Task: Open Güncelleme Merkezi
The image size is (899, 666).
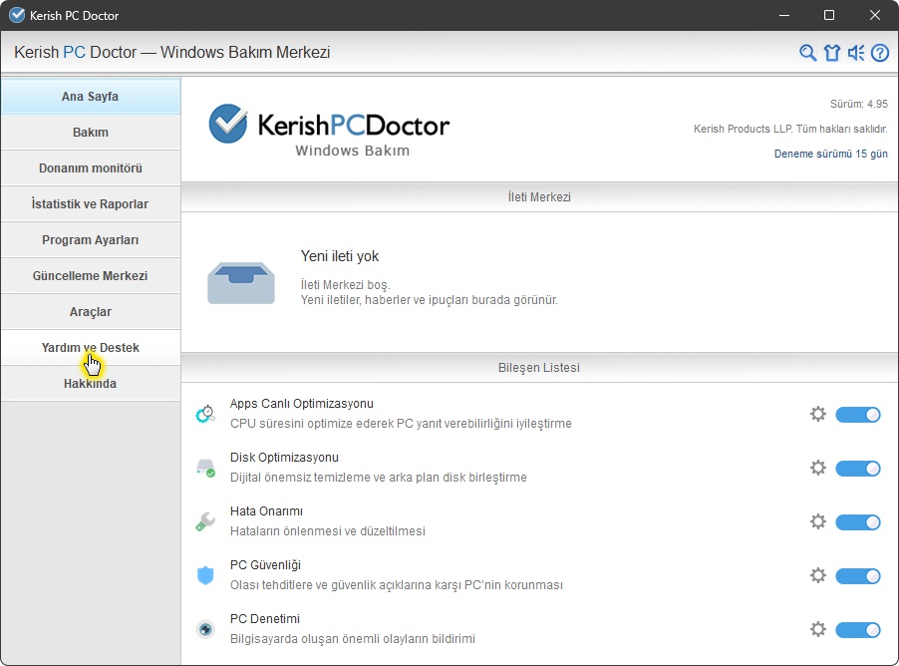Action: [91, 276]
